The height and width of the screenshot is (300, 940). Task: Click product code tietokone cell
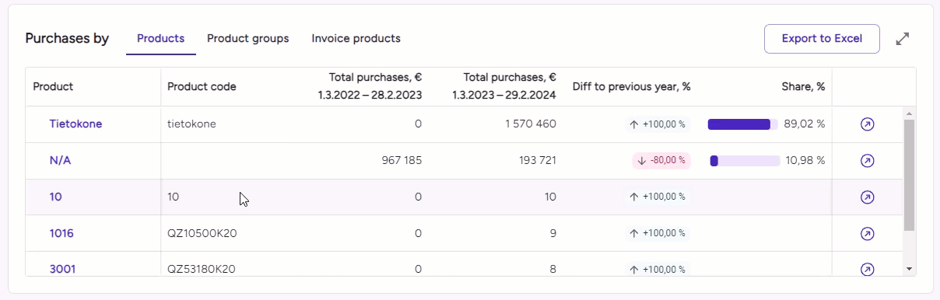(191, 124)
